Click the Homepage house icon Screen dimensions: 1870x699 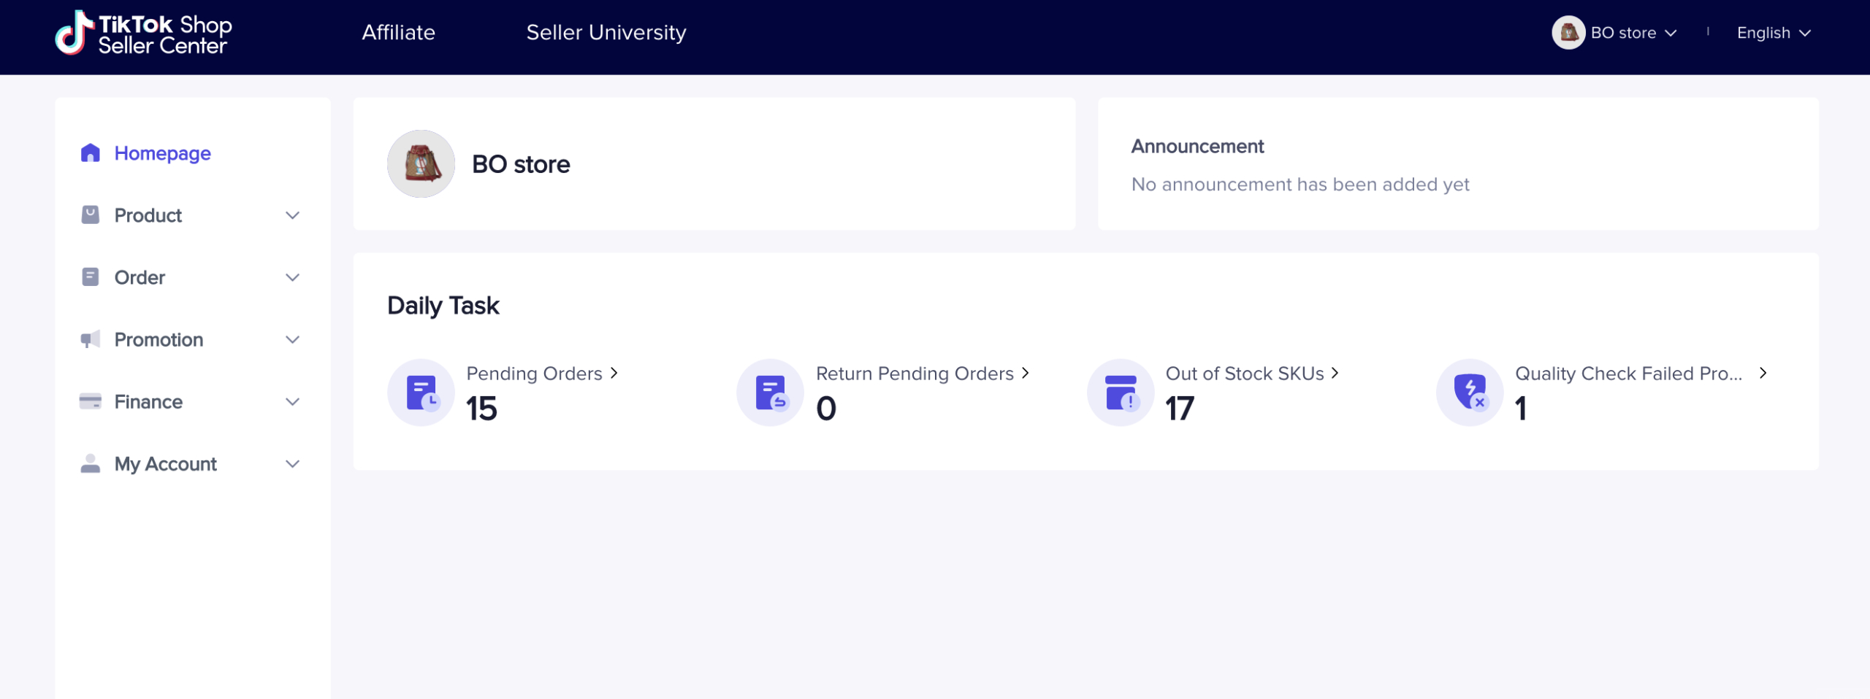90,153
